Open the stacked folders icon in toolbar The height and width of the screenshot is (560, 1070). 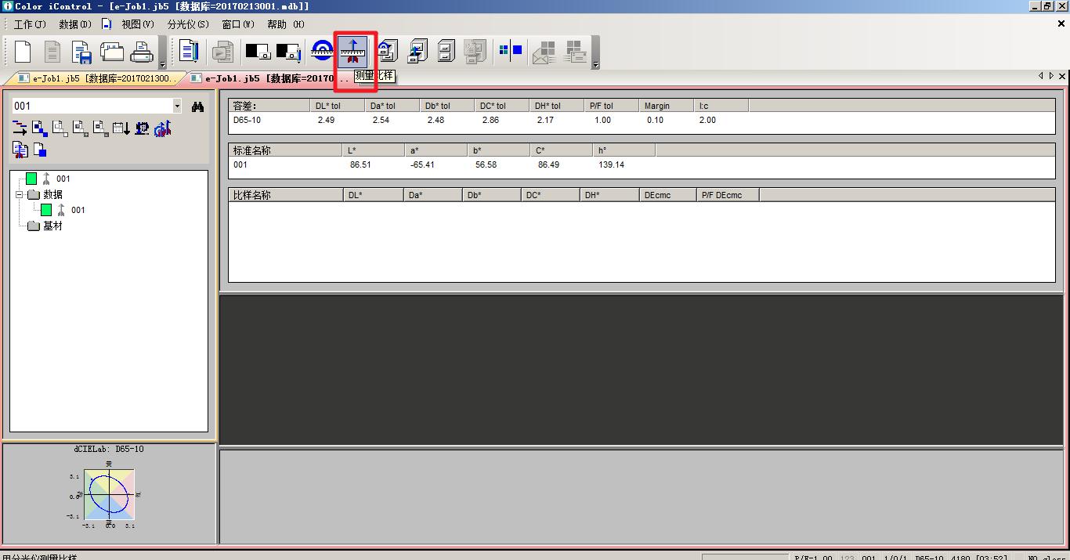click(111, 52)
